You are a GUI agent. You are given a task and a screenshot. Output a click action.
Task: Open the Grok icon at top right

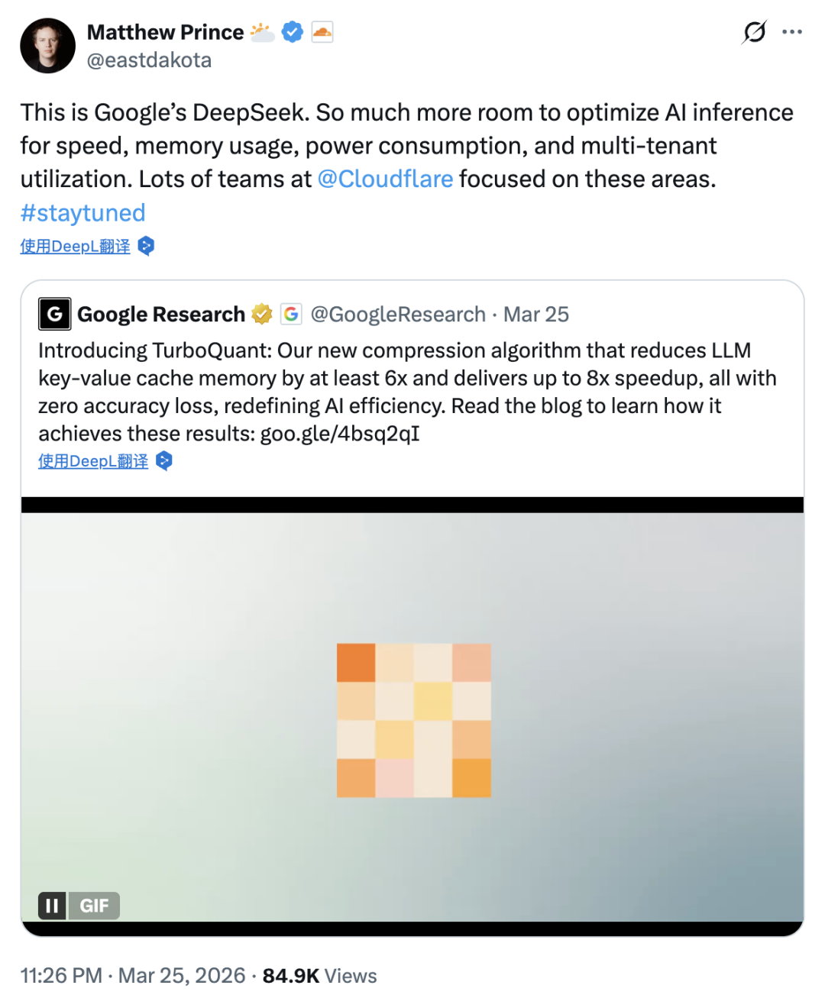pyautogui.click(x=754, y=32)
